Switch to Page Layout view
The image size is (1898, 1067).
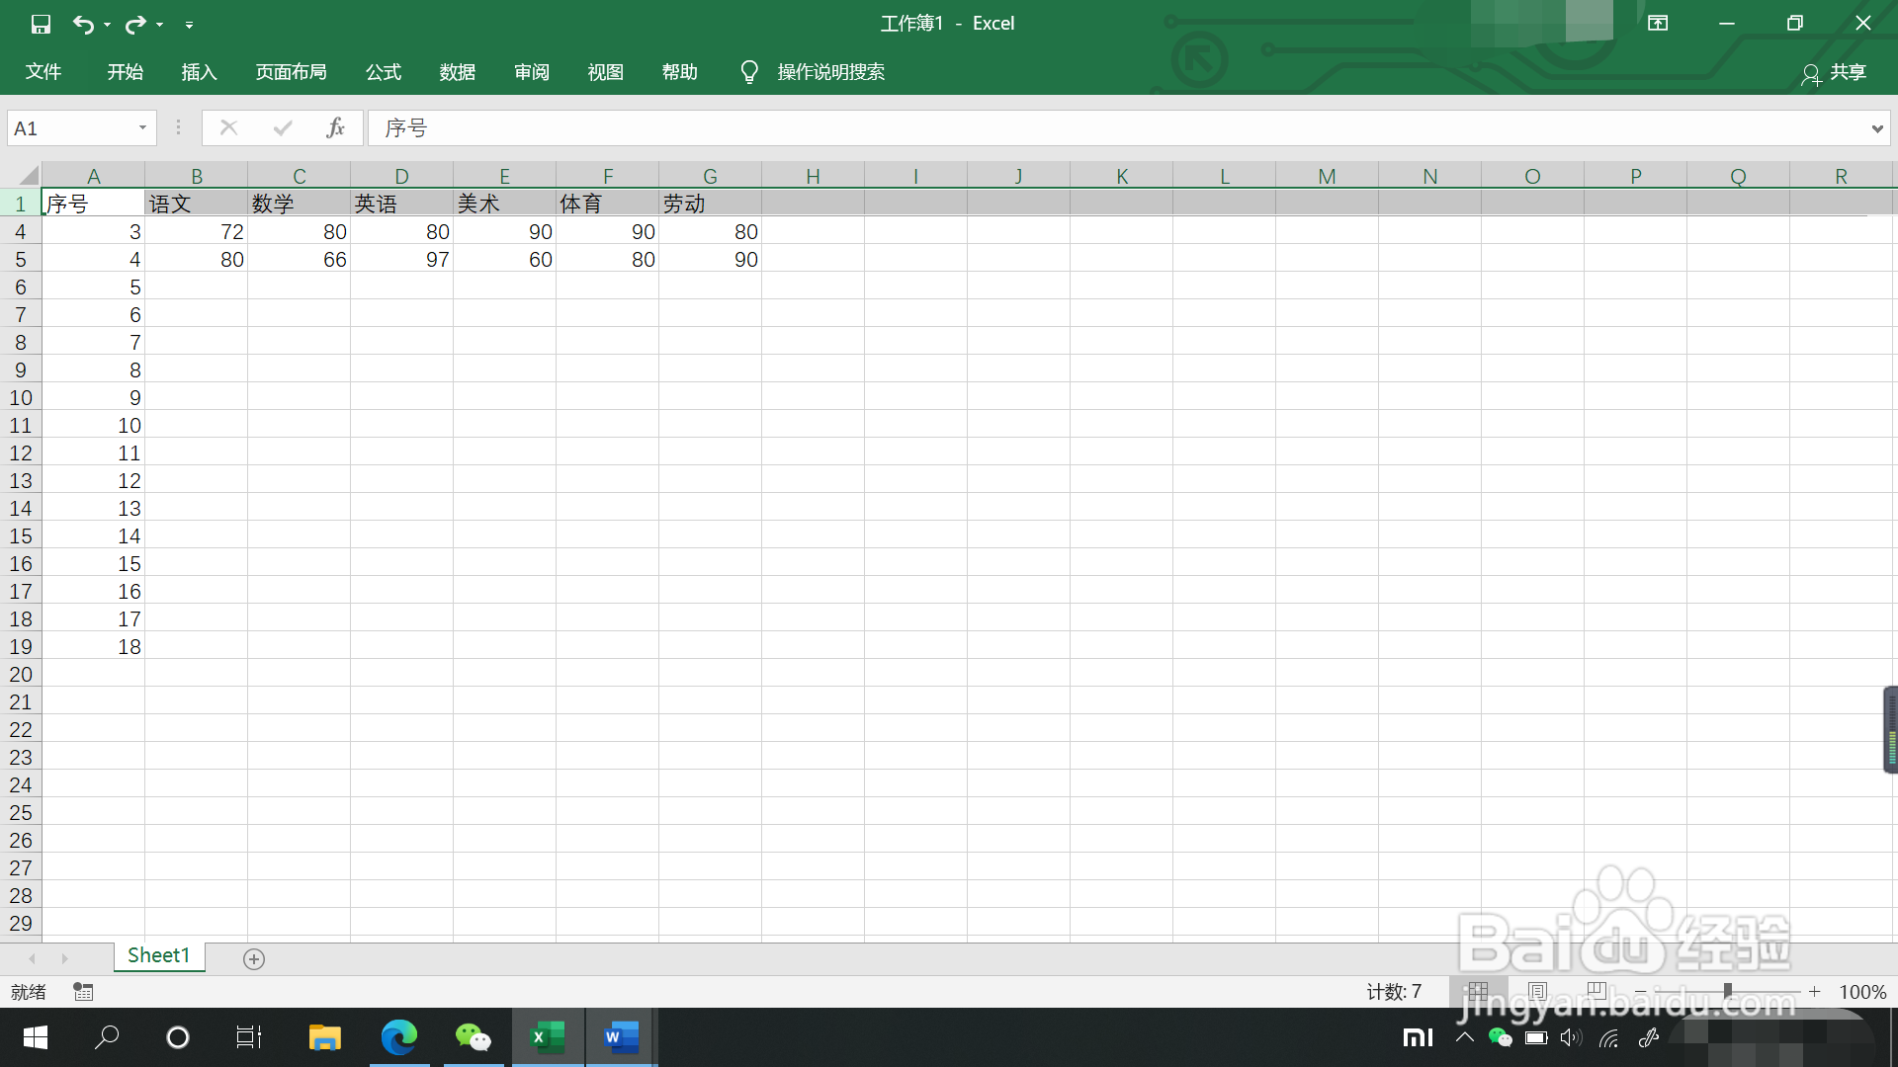coord(1537,991)
